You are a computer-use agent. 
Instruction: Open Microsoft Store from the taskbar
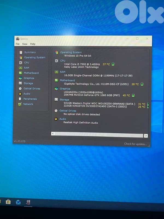coord(8,202)
